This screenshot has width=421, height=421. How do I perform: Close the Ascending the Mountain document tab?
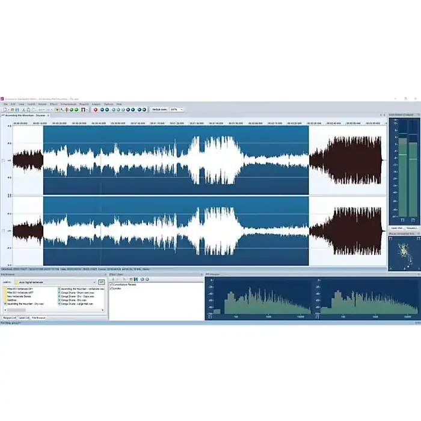pyautogui.click(x=48, y=115)
